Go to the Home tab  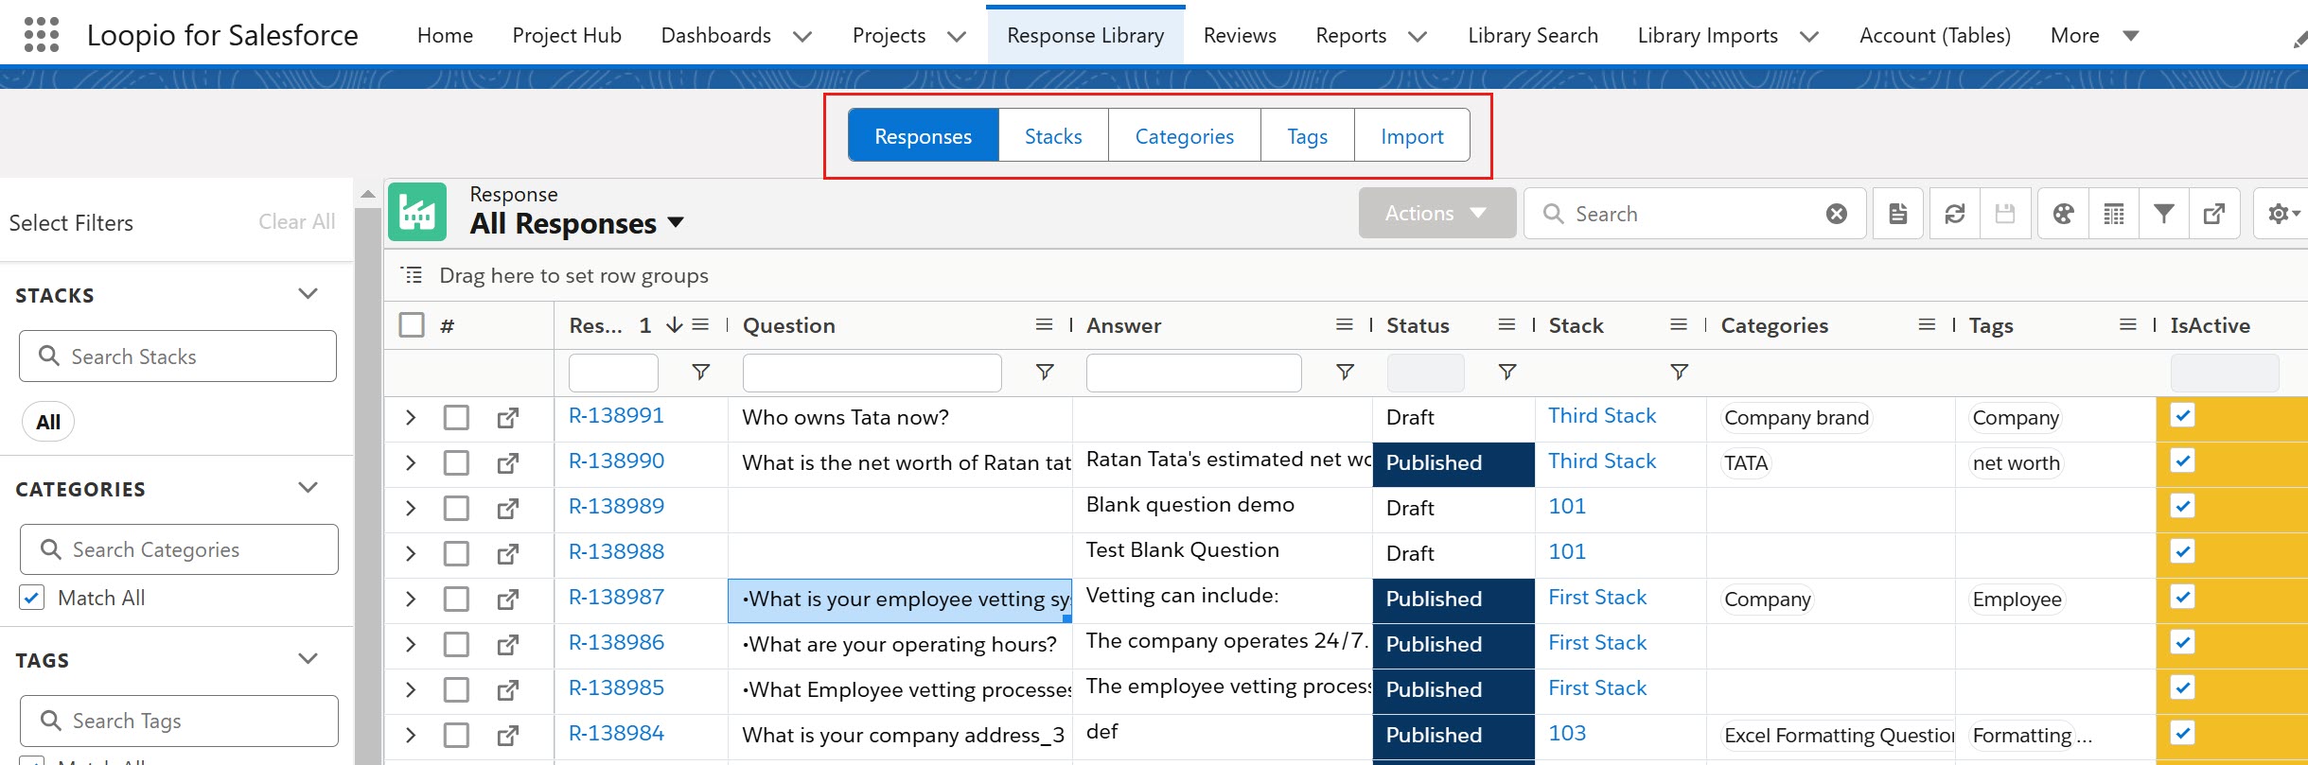click(445, 36)
